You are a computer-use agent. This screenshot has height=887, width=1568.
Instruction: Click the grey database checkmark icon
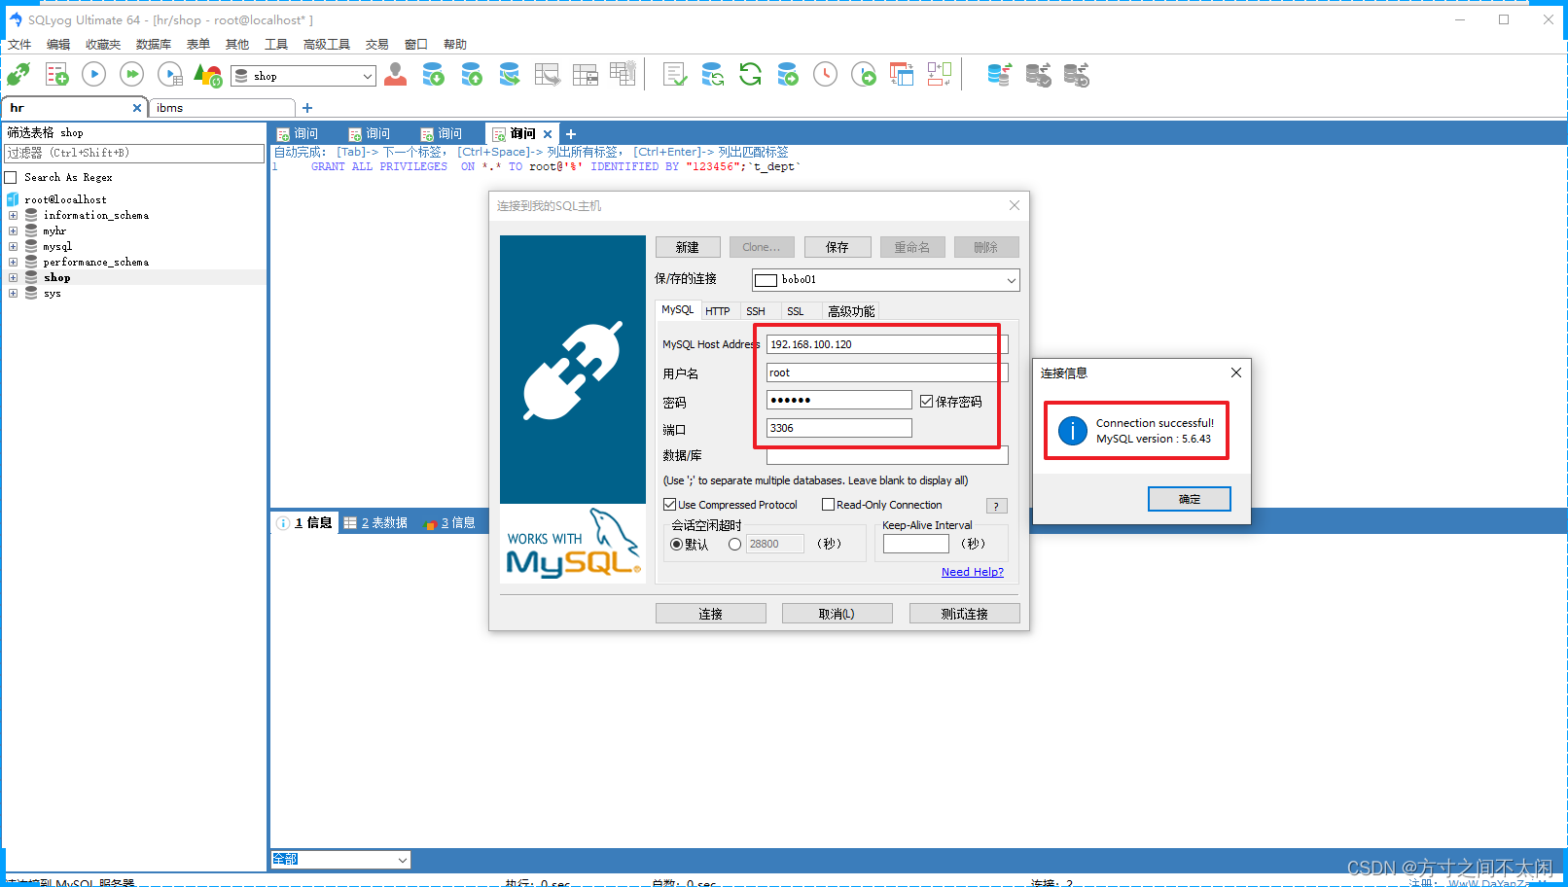[1038, 75]
